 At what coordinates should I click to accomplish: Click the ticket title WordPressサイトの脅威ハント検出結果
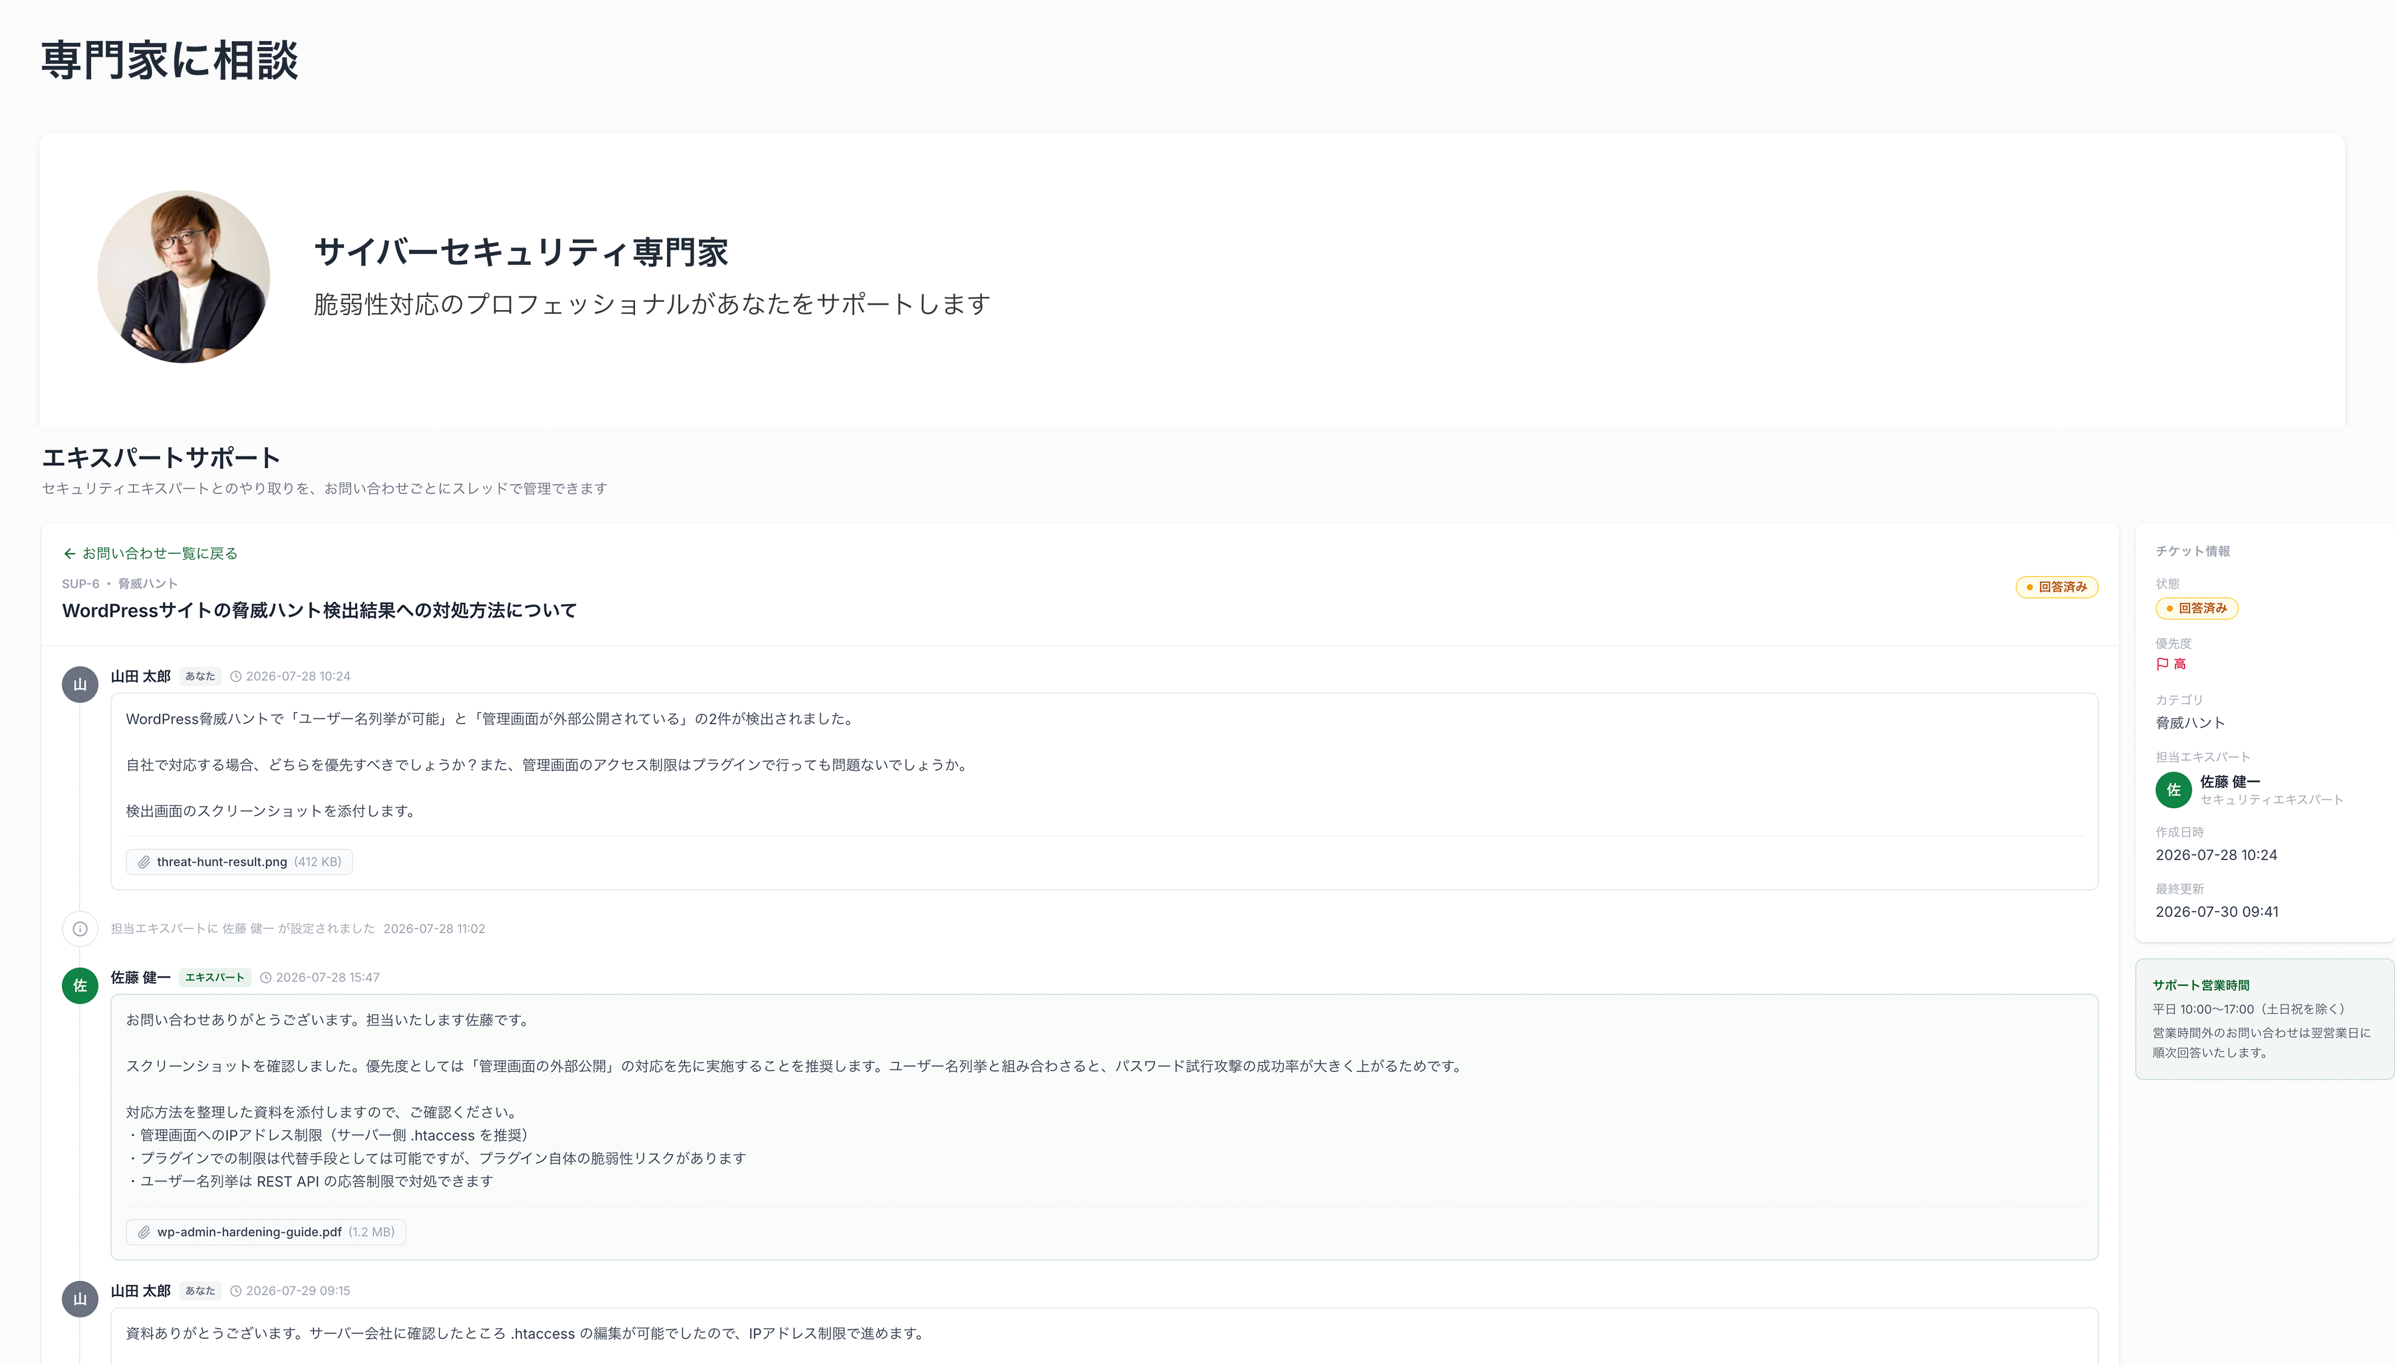(x=319, y=610)
